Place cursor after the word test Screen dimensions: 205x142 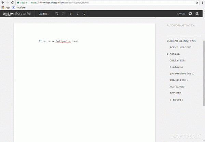pos(79,41)
